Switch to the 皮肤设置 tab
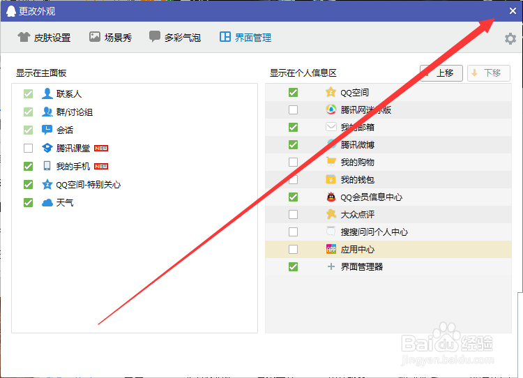This screenshot has width=523, height=378. pos(44,38)
